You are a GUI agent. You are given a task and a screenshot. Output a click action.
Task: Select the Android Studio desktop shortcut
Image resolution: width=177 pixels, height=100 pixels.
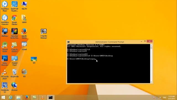tap(5, 47)
